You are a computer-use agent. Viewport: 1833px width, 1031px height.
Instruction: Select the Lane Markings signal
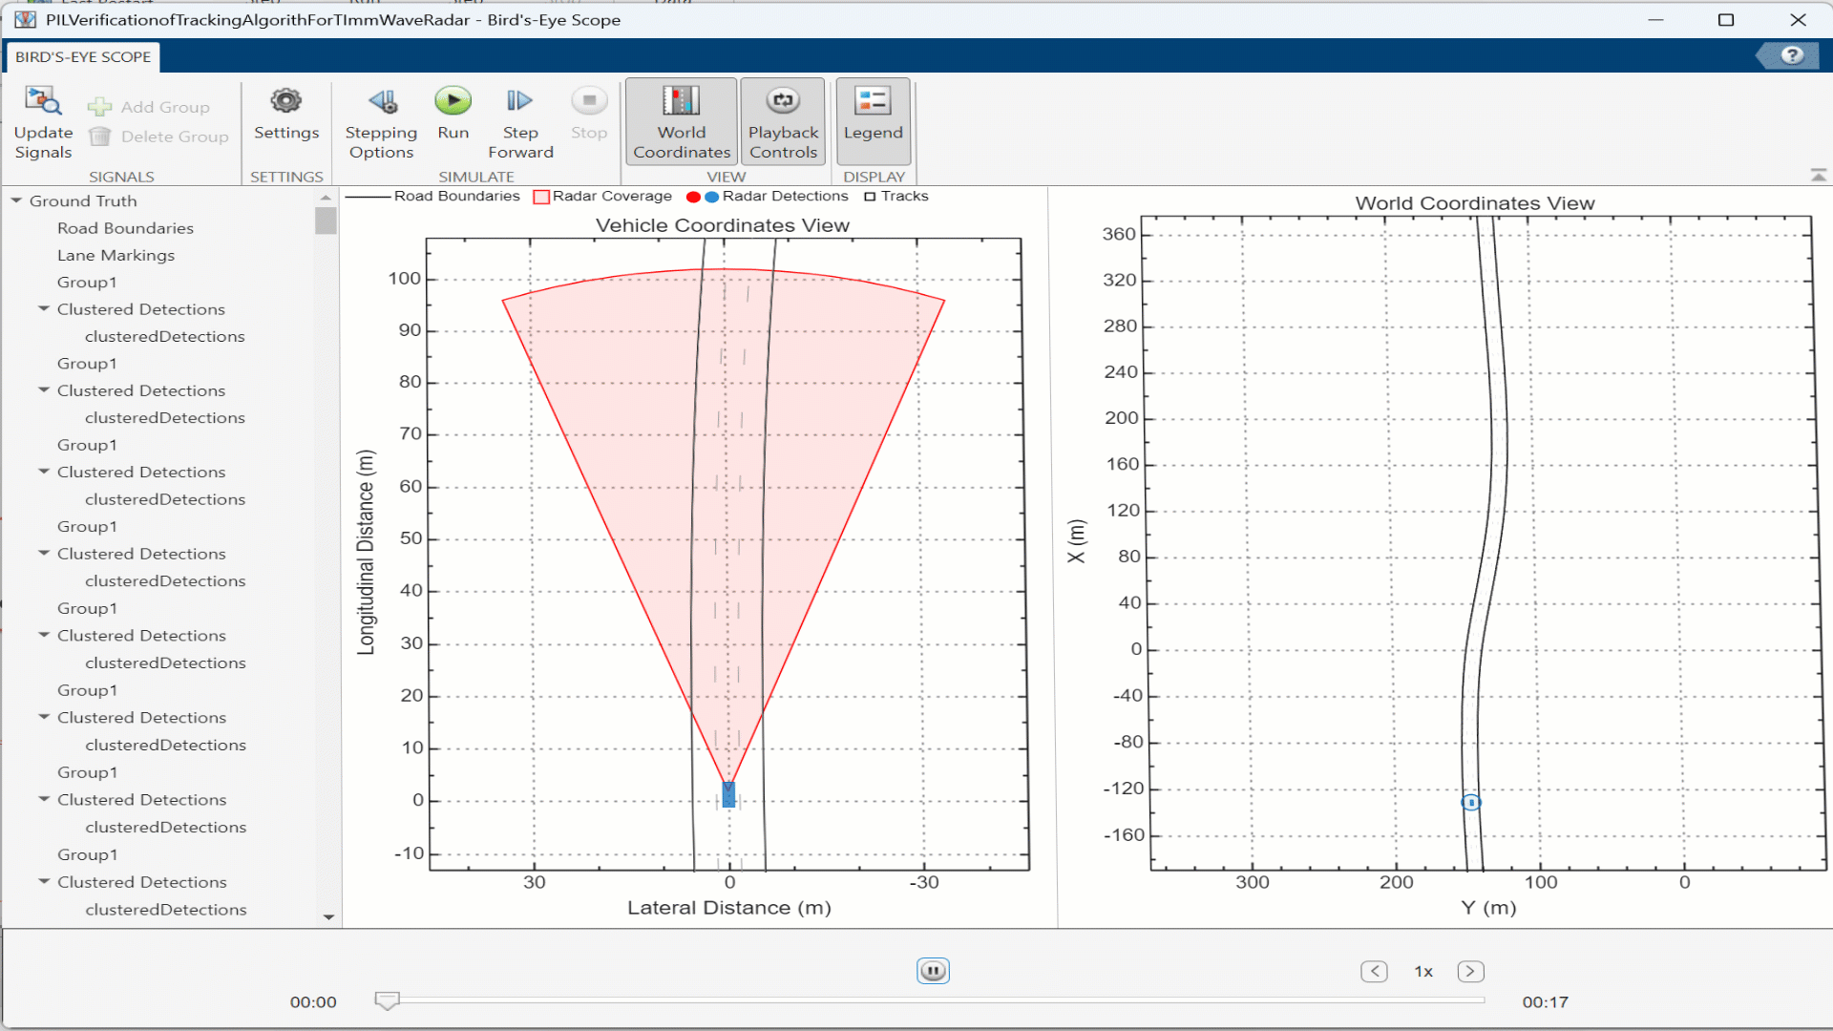[116, 255]
